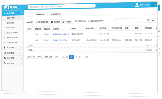Open the 审核取消采购单 sidebar item

click(12, 37)
